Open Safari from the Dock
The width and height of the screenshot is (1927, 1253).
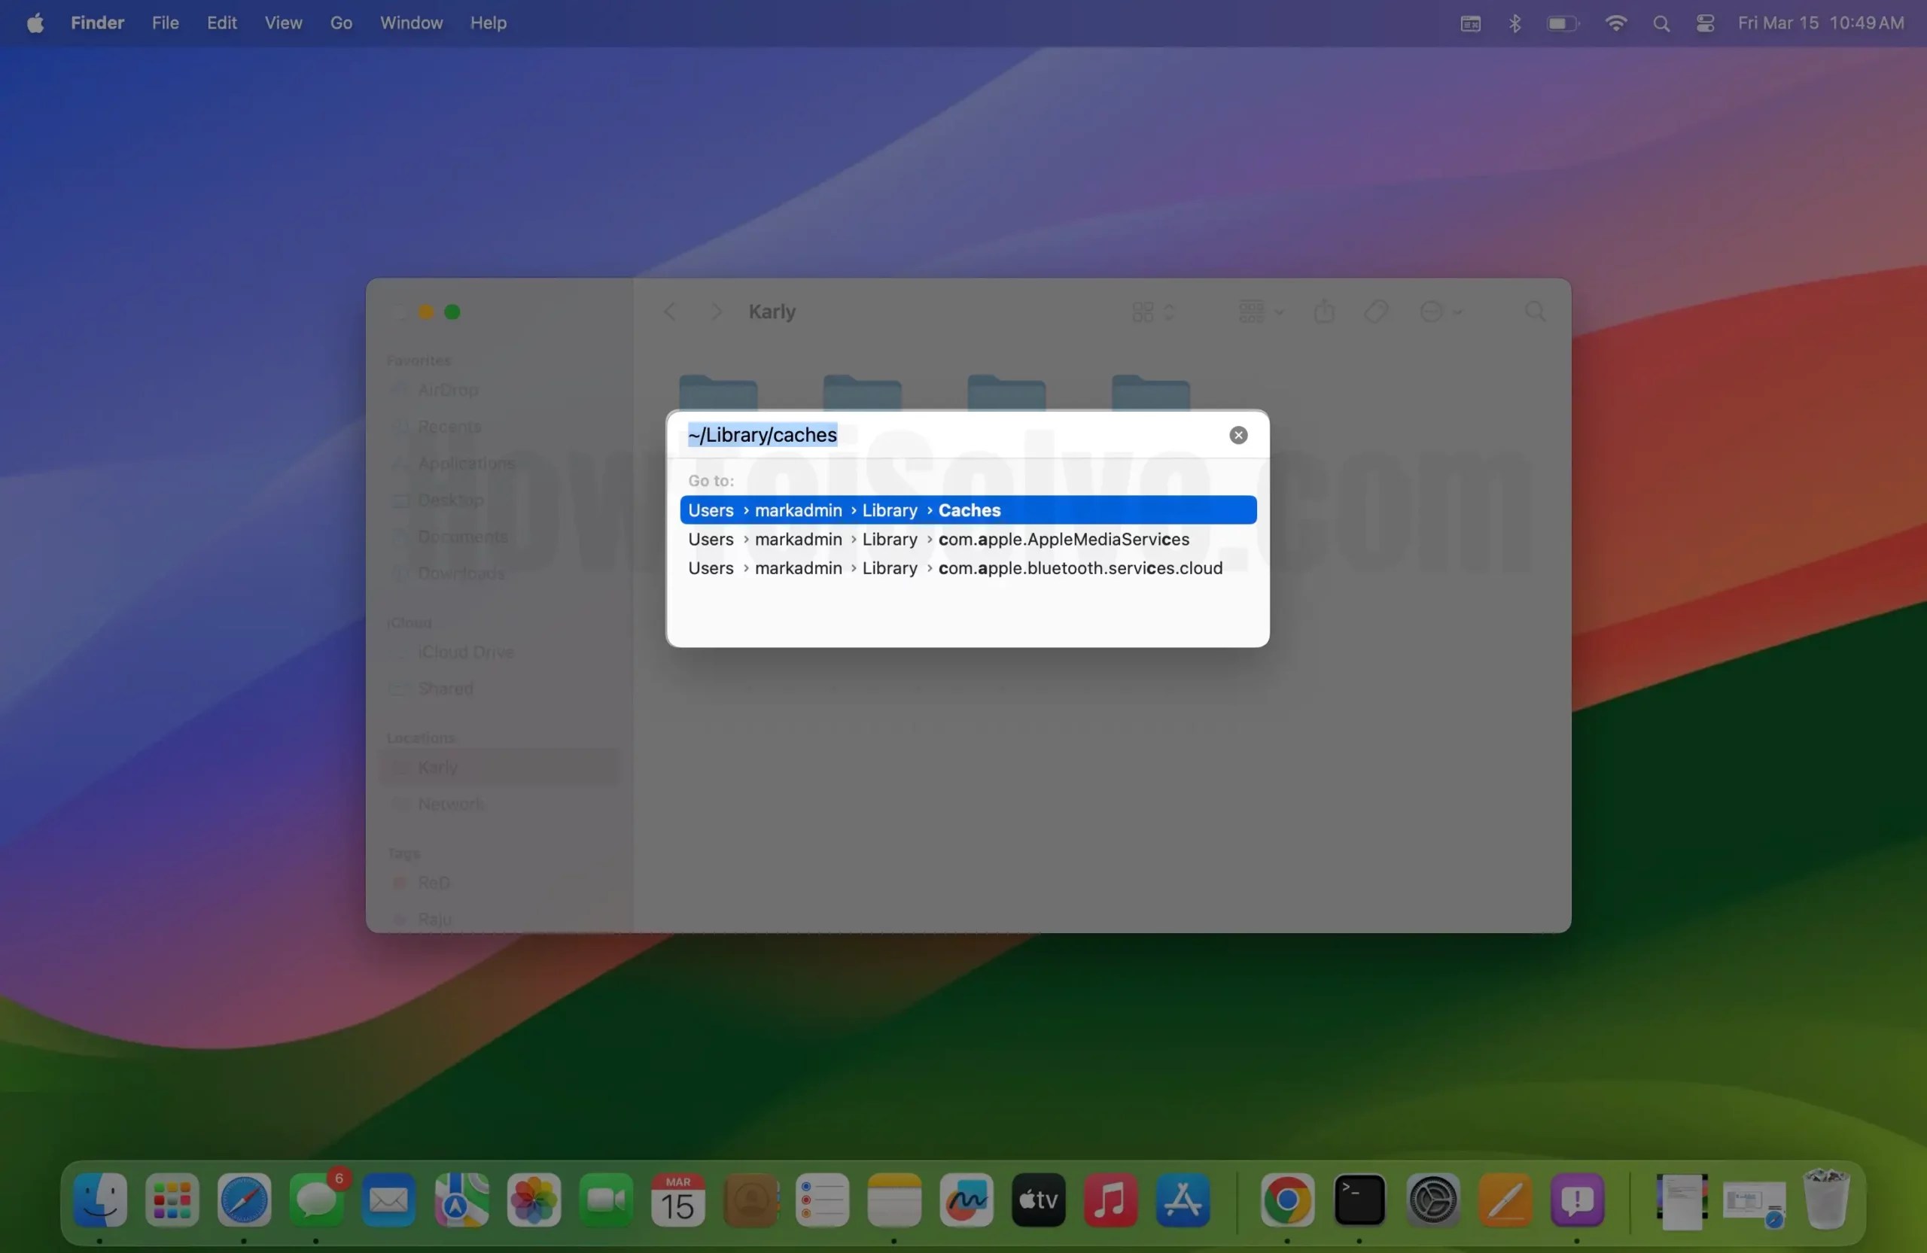[244, 1201]
